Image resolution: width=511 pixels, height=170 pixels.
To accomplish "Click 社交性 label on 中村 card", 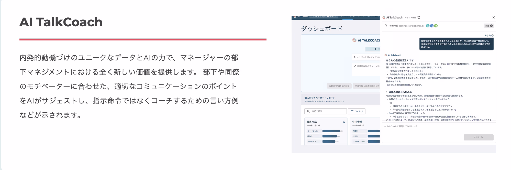I will point(355,136).
